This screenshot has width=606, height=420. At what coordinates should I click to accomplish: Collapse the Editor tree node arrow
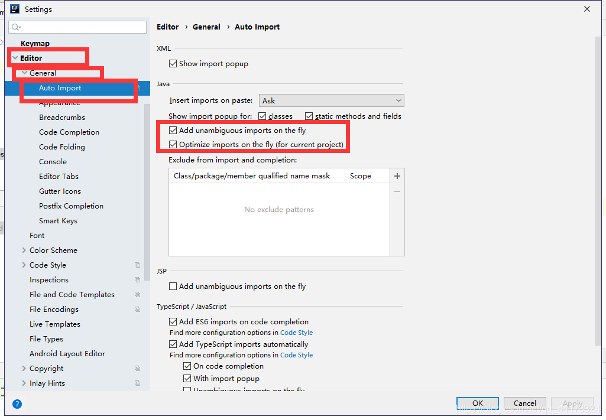(15, 58)
